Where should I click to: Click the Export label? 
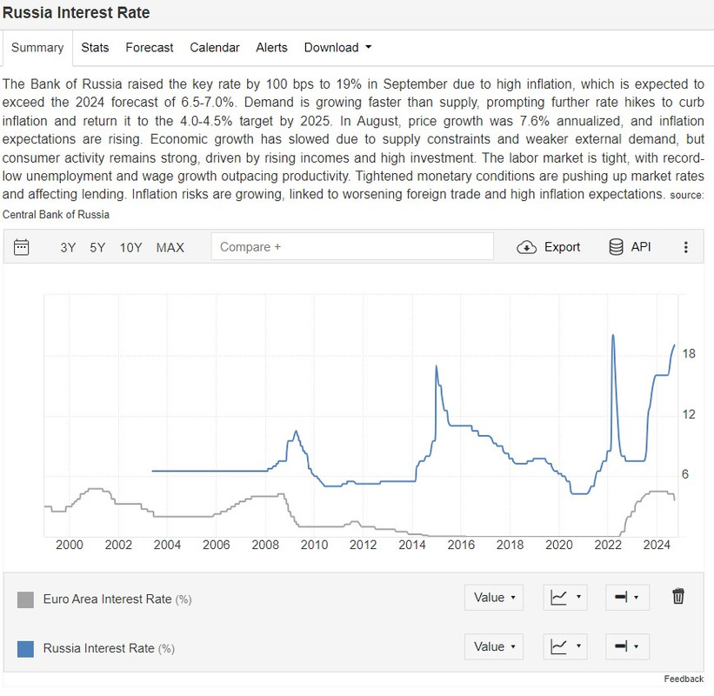click(x=562, y=247)
